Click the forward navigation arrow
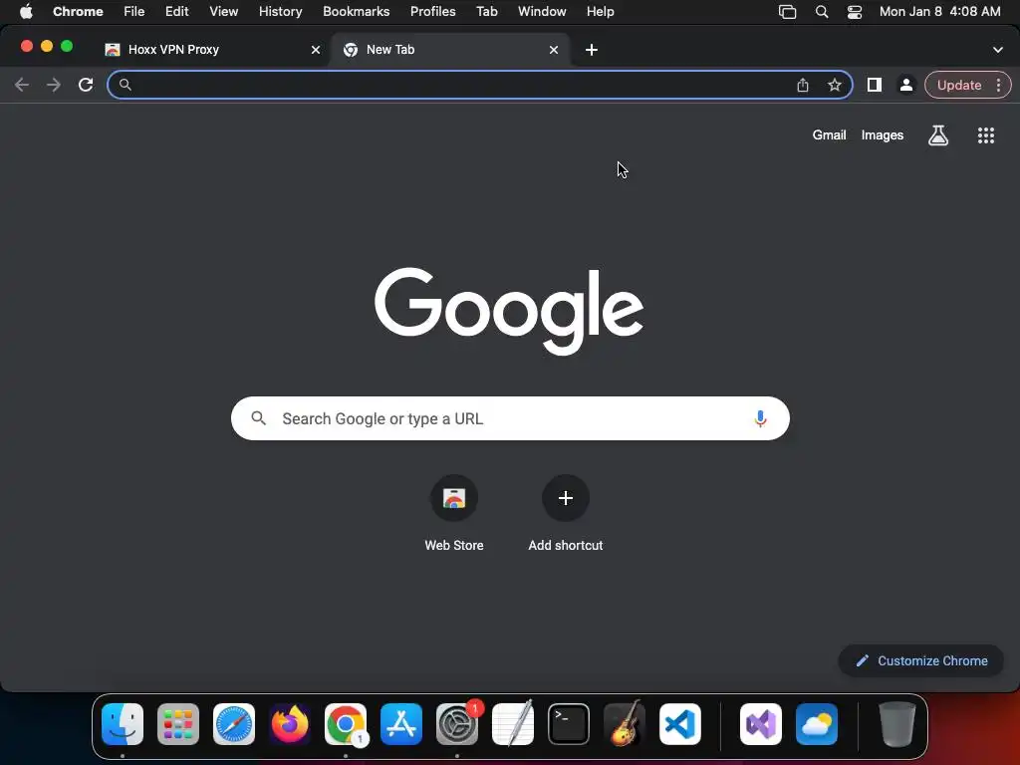The image size is (1020, 765). (54, 85)
